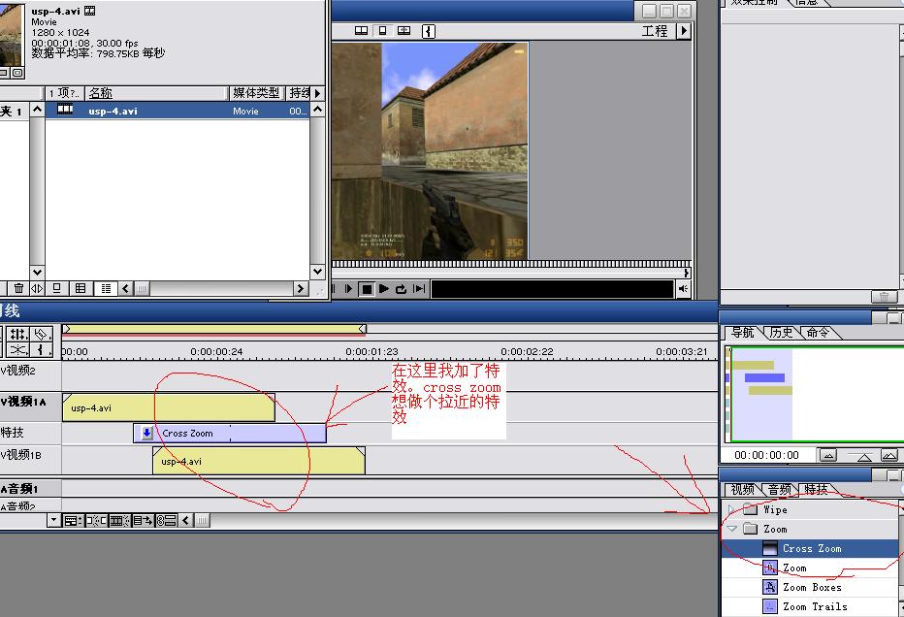Click the monitor shuttle slider strip

click(x=511, y=264)
